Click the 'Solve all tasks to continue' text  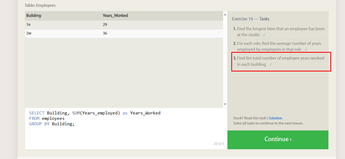268,123
